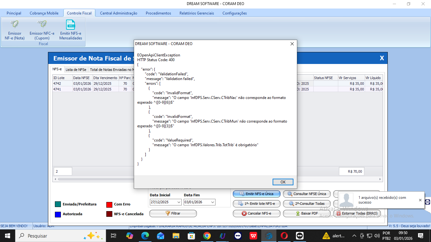This screenshot has width=431, height=242.
Task: Open Google Chrome from the taskbar
Action: [x=207, y=236]
